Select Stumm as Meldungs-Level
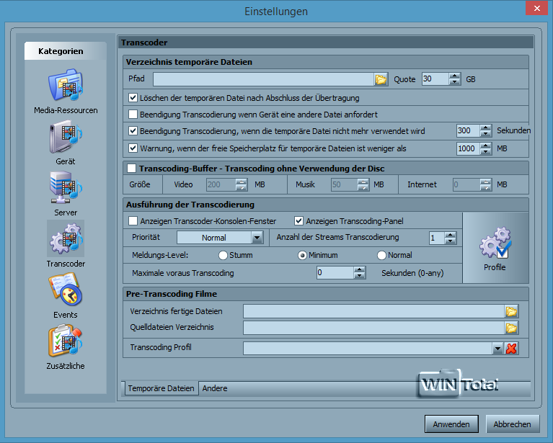Viewport: 553px width, 443px height. 223,255
